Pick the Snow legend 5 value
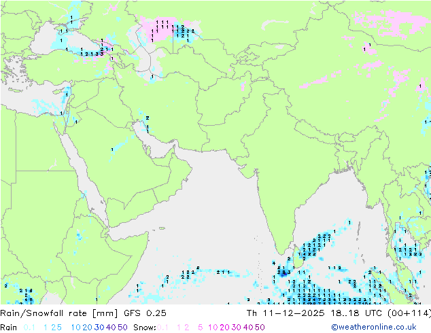Screen dimensions: 431x333 [201, 328]
